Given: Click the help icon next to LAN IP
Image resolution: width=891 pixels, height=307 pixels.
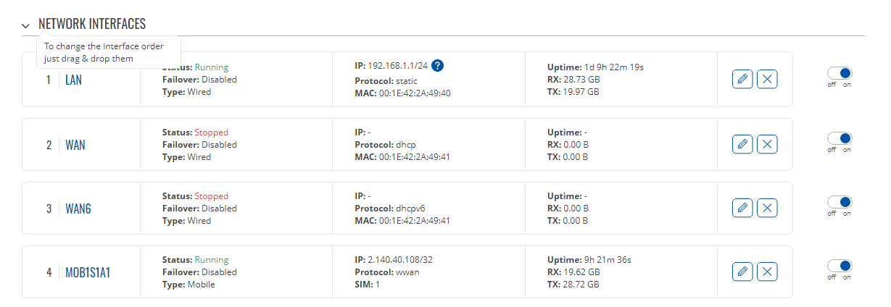Looking at the screenshot, I should 437,66.
